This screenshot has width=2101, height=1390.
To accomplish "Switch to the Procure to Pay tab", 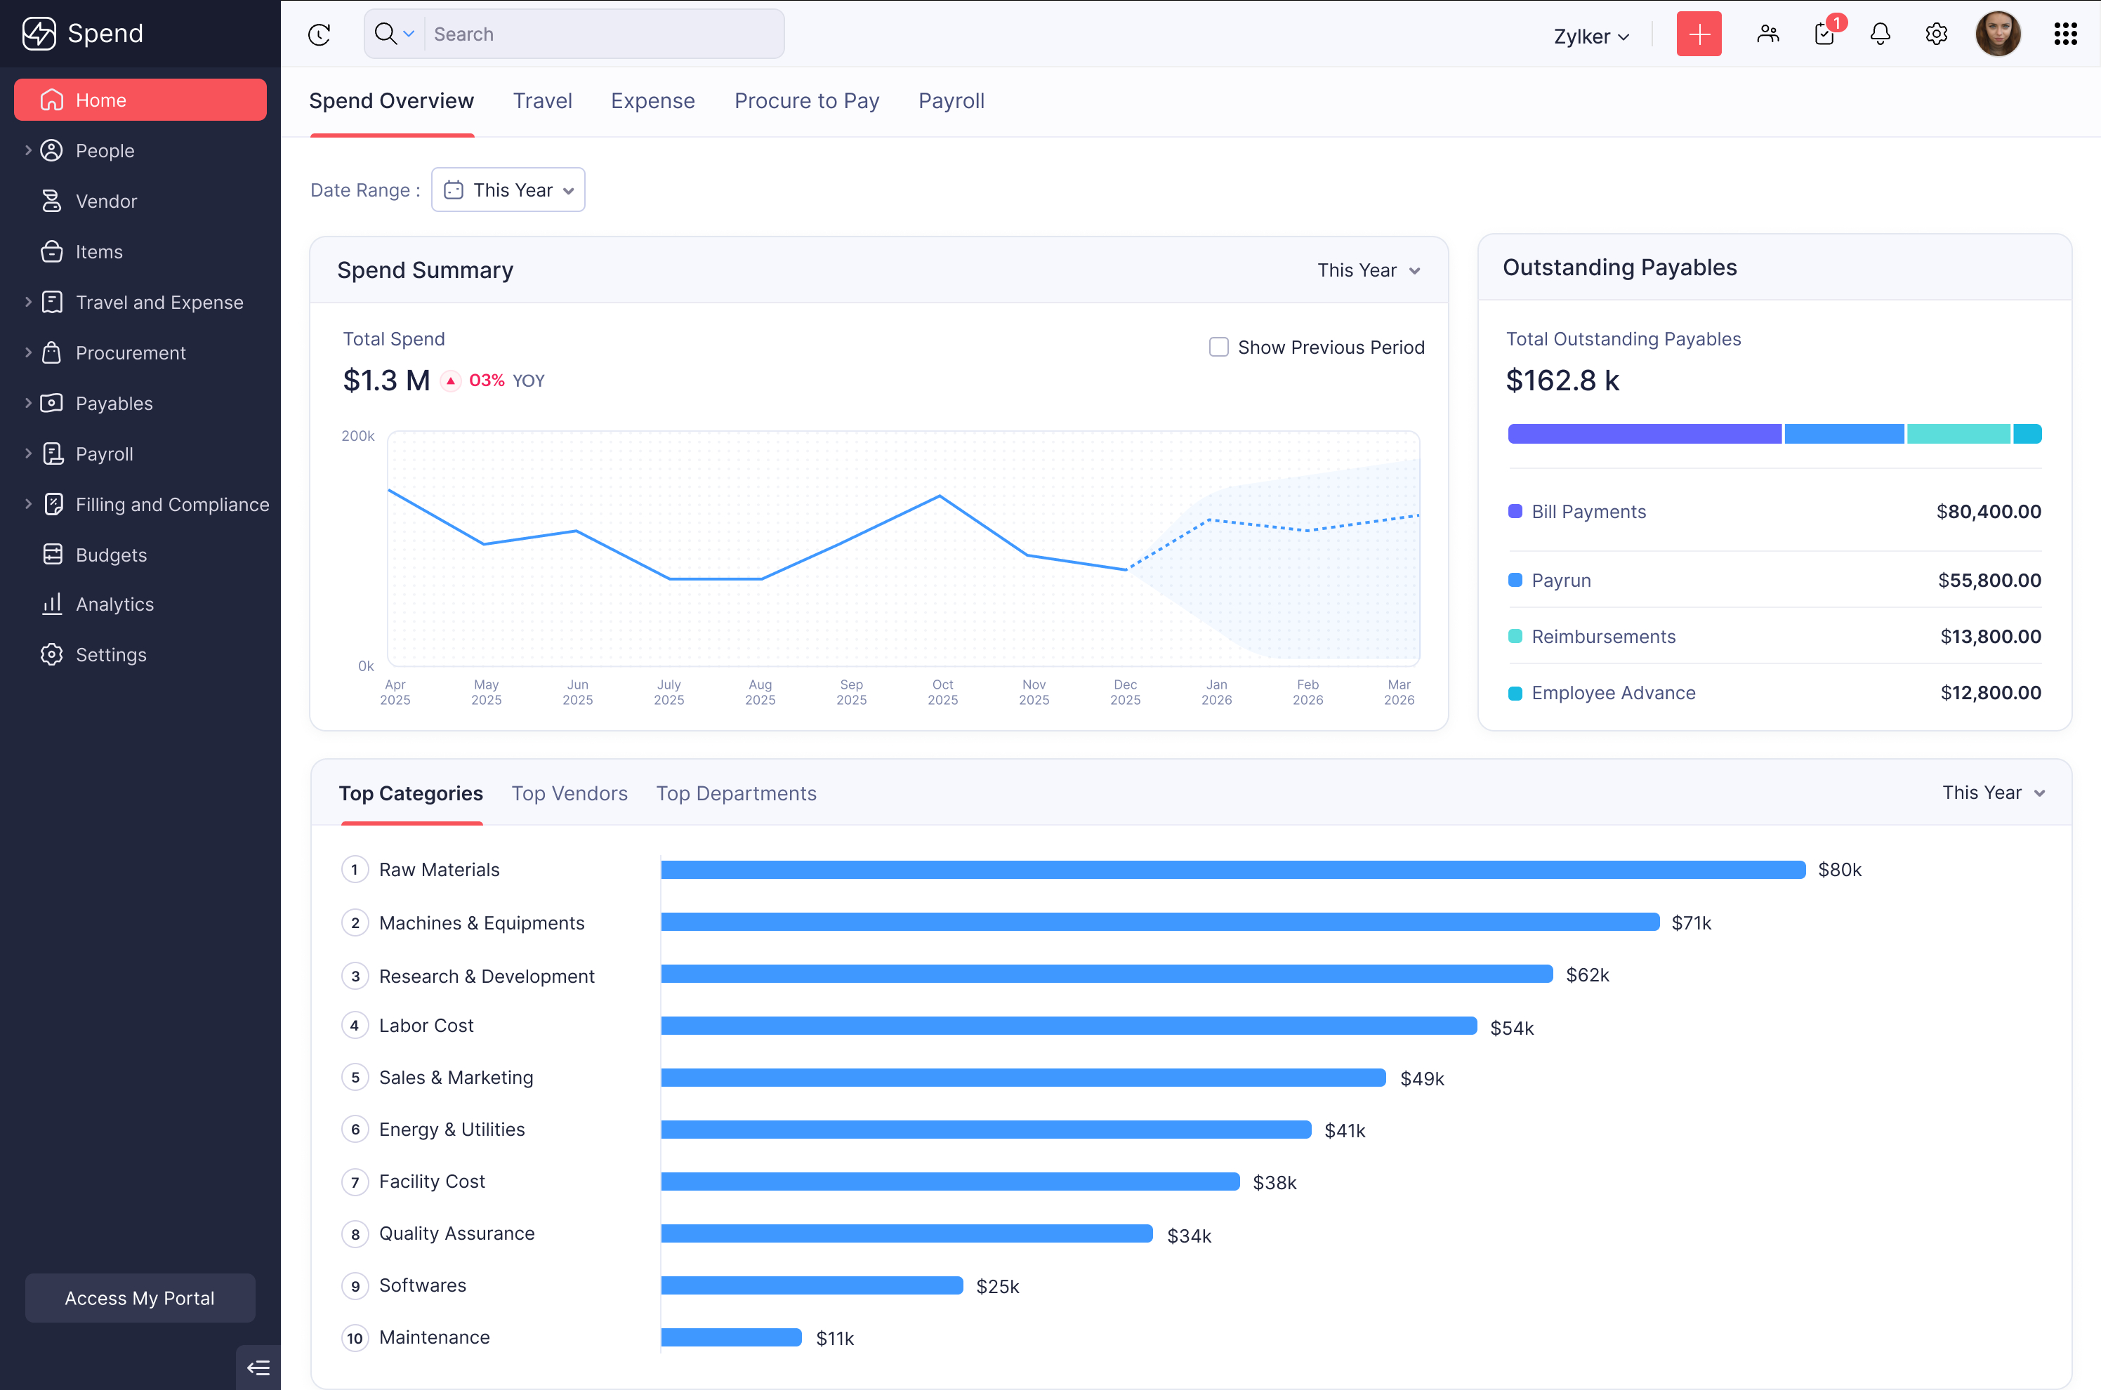I will (806, 101).
